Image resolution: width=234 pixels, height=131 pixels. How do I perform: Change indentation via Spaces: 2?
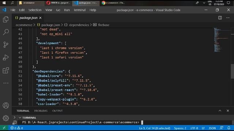tap(180, 128)
